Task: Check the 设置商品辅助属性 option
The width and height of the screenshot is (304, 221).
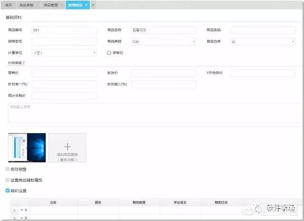Action: click(x=7, y=180)
